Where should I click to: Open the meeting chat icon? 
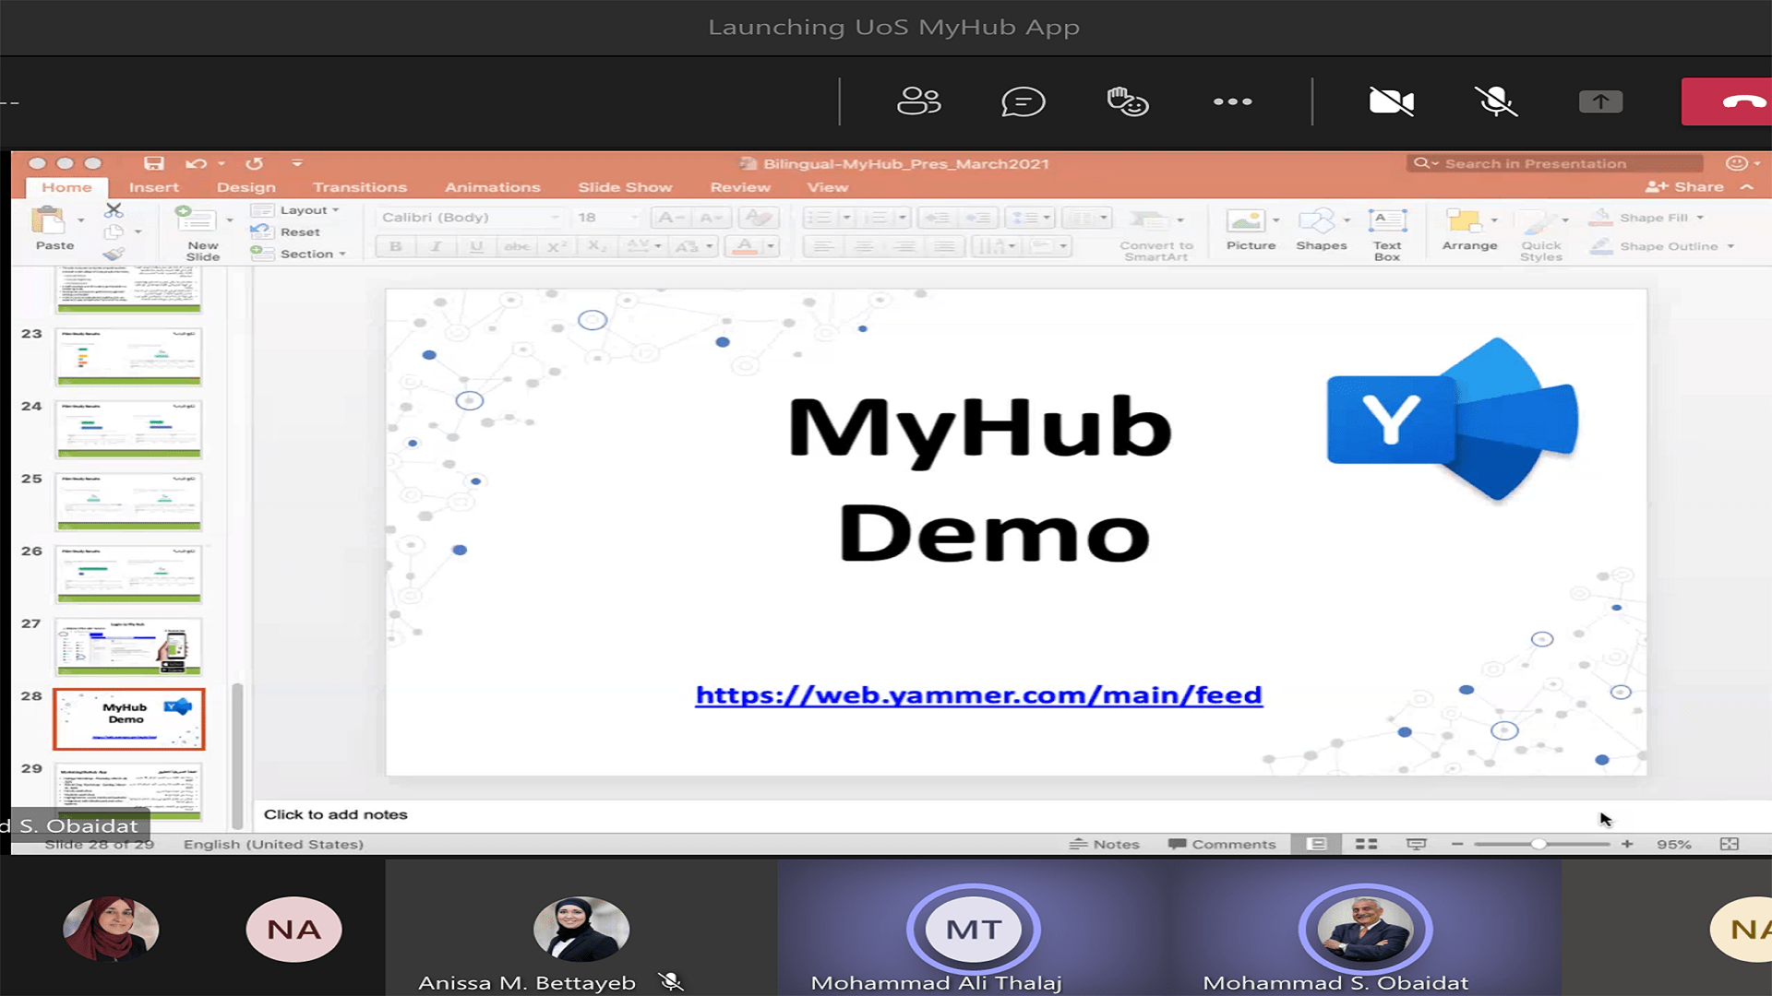coord(1023,101)
